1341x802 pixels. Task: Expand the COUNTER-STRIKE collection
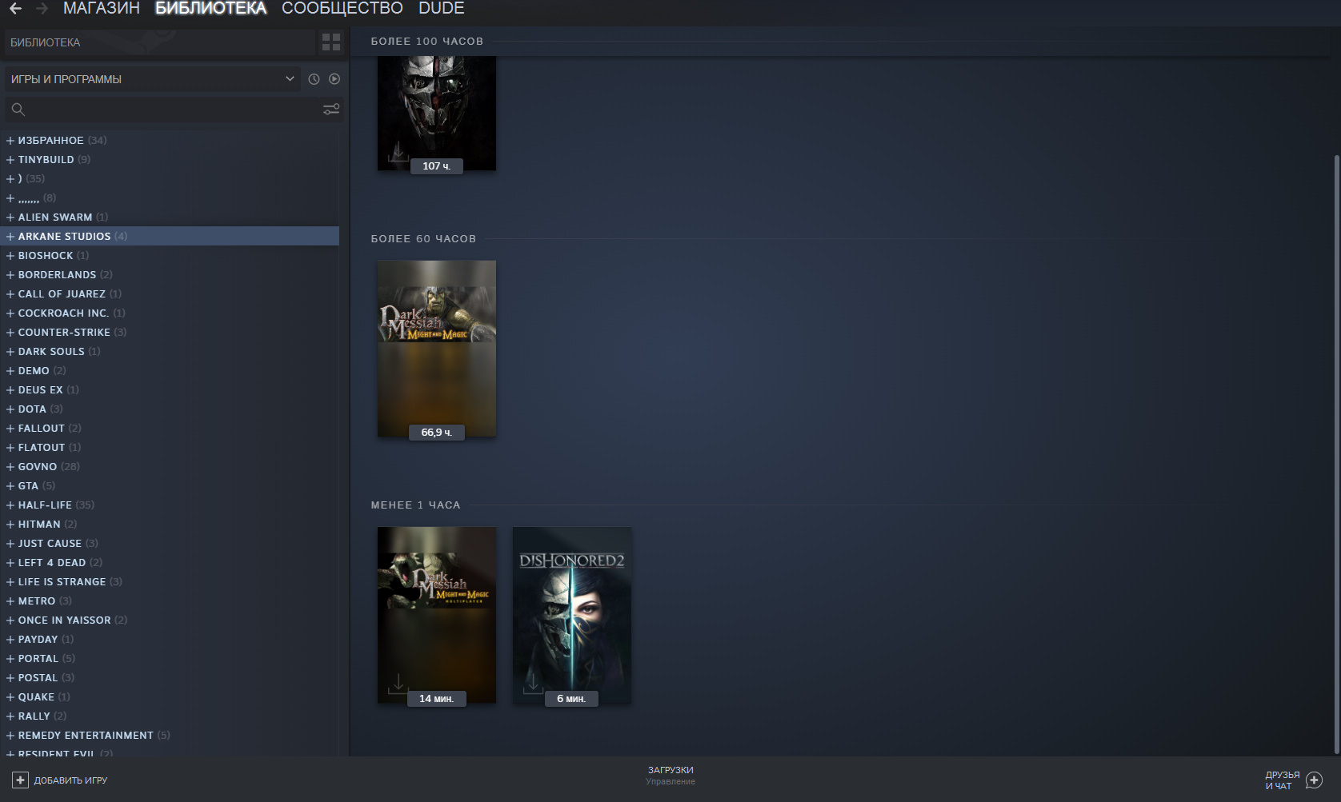(10, 333)
